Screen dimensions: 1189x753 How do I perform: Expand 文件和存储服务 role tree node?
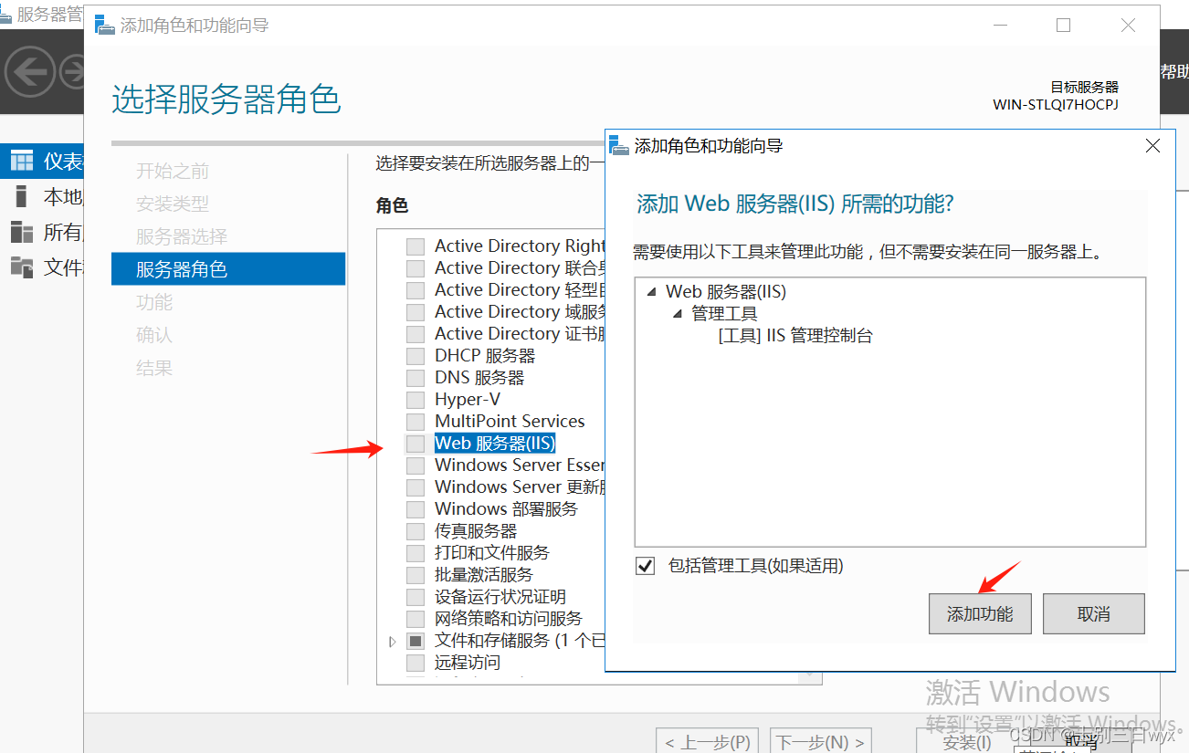pyautogui.click(x=393, y=642)
